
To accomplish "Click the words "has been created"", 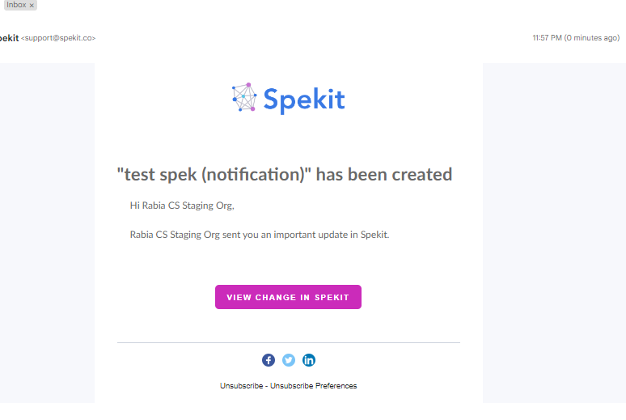I will point(384,175).
